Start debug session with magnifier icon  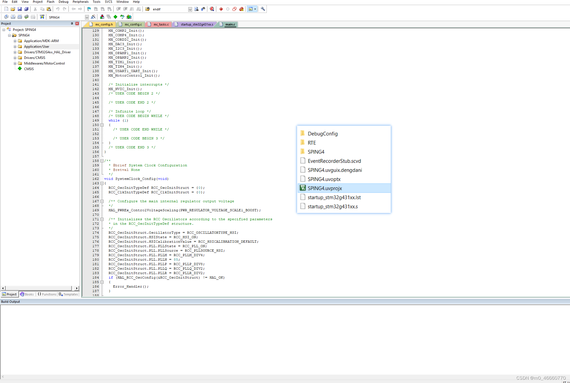(212, 9)
